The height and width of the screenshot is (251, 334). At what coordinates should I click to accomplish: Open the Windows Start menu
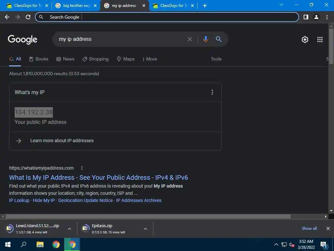8,244
